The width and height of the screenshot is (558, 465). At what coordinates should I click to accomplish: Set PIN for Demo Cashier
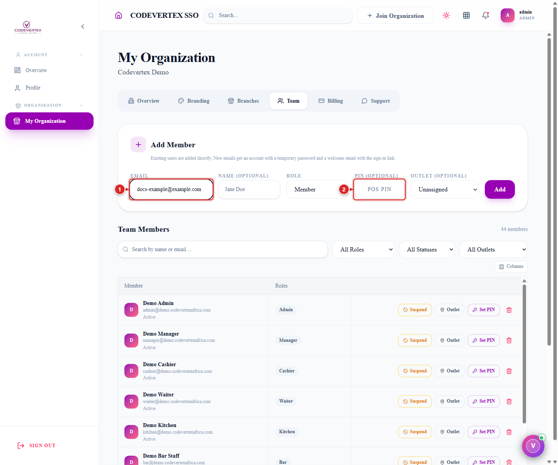coord(484,371)
